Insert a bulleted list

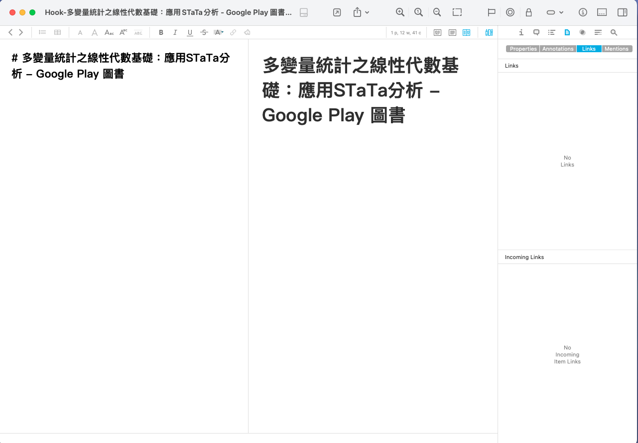coord(42,32)
